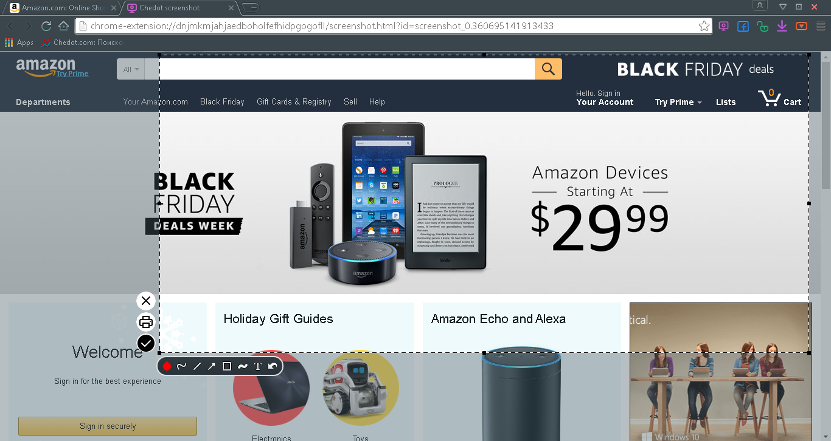Open the browser hamburger menu
831x441 pixels.
820,26
